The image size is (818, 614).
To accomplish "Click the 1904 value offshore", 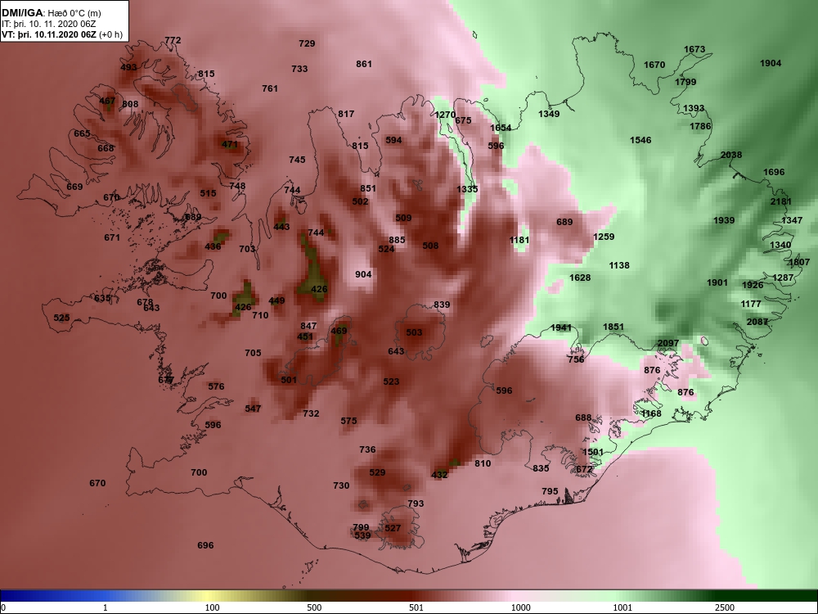I will (x=771, y=63).
